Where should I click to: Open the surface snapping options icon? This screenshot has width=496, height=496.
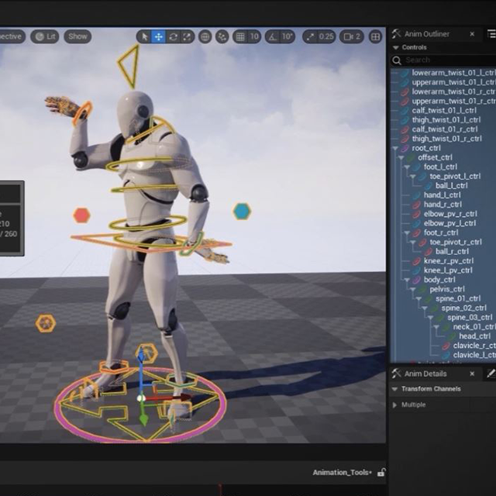click(x=222, y=36)
